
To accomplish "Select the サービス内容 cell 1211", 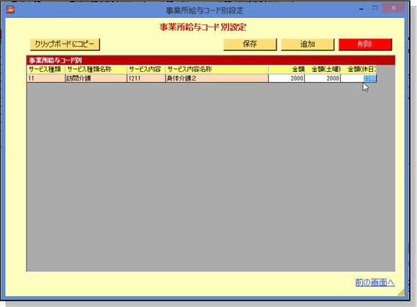I will [x=146, y=78].
